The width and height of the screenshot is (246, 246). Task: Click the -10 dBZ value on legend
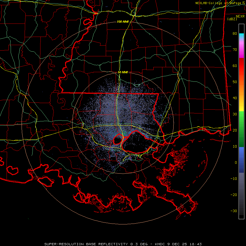234,179
